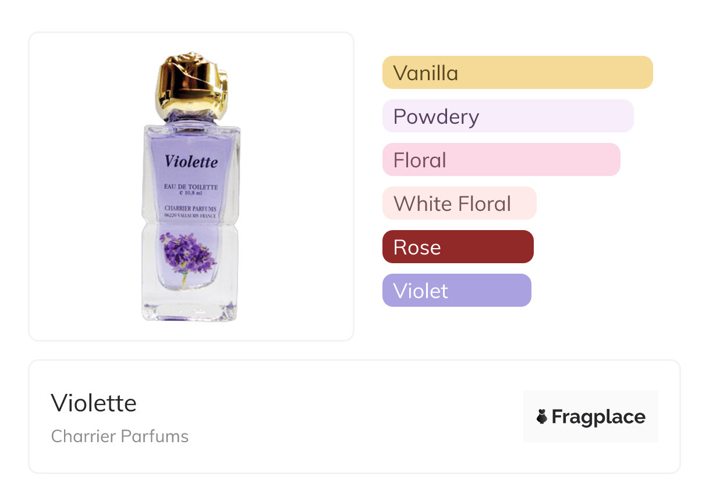This screenshot has width=709, height=502.
Task: Click the Fragplace bottle logo icon
Action: (542, 417)
